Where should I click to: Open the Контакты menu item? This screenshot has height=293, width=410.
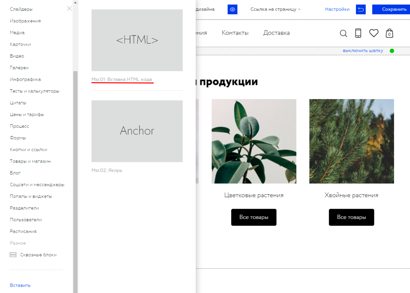pyautogui.click(x=235, y=33)
